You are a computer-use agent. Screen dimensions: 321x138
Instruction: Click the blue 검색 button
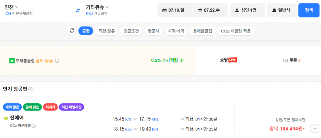(x=309, y=10)
